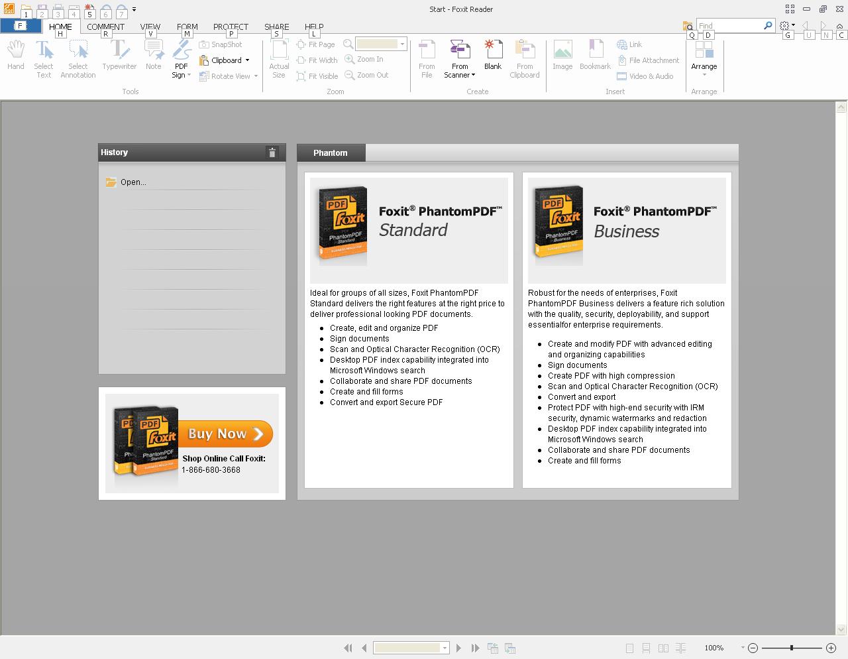The width and height of the screenshot is (848, 659).
Task: Go to the previous page in the status bar
Action: [x=364, y=648]
